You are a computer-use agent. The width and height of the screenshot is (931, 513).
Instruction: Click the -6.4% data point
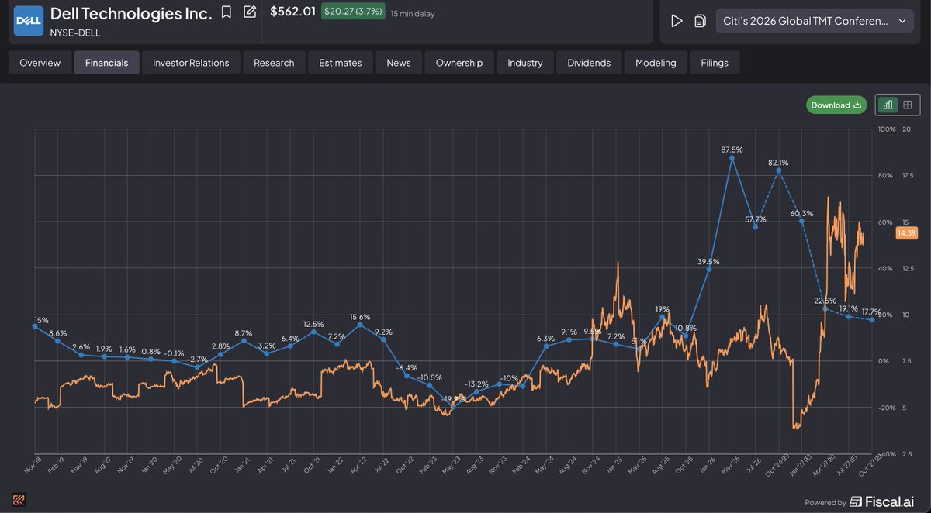(407, 376)
